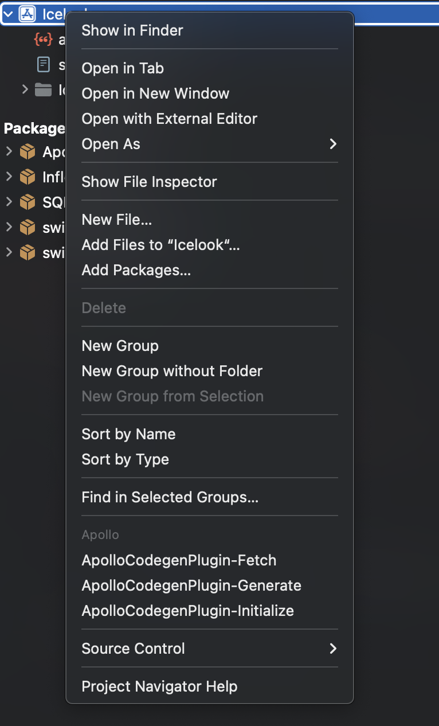Click the document file icon below JSON file
Screen dimensions: 439x726
click(44, 64)
